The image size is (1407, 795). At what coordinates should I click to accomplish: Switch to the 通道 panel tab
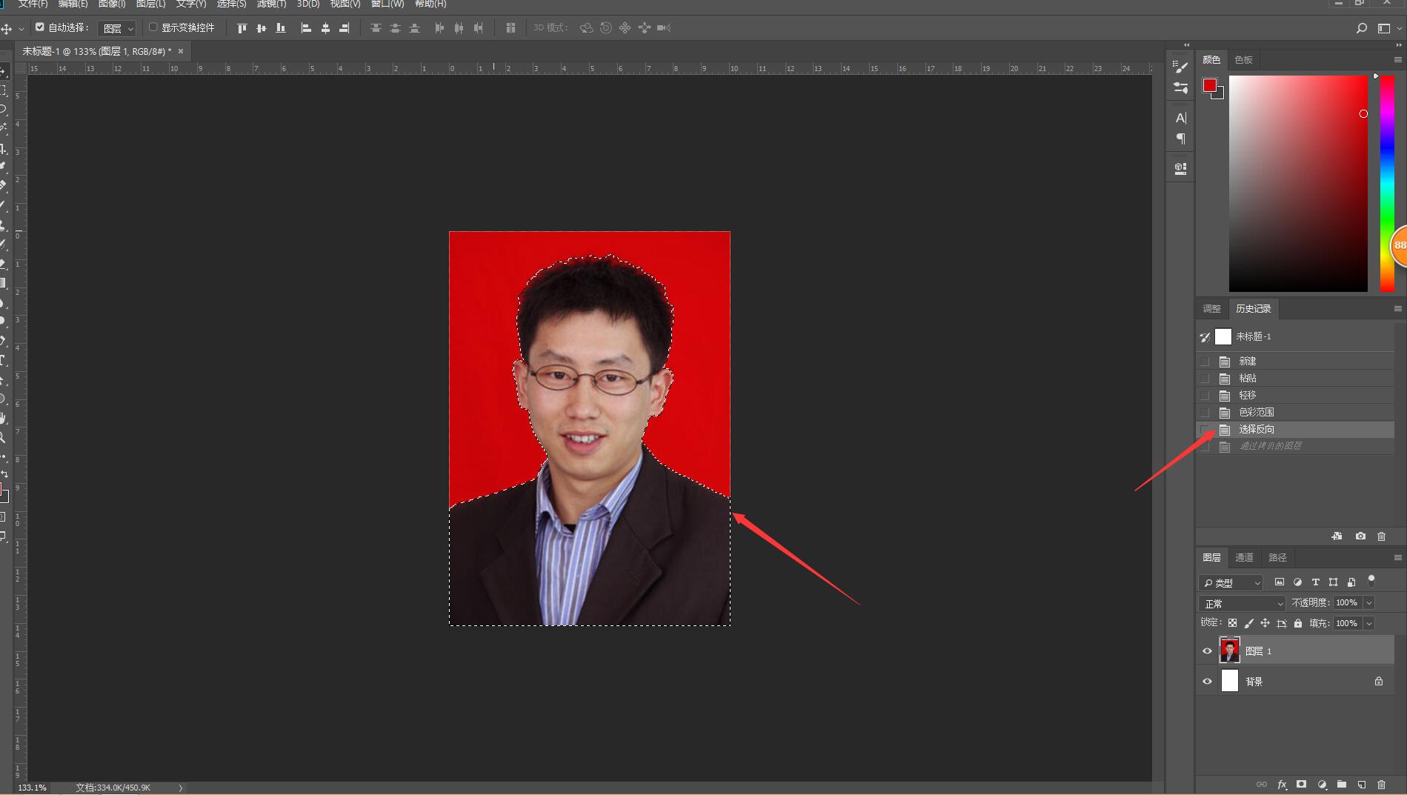point(1244,557)
